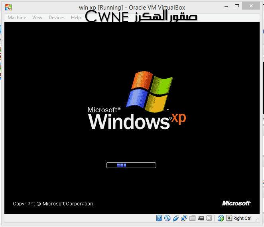Click the optical disc drive icon
The image size is (264, 227).
(x=167, y=218)
